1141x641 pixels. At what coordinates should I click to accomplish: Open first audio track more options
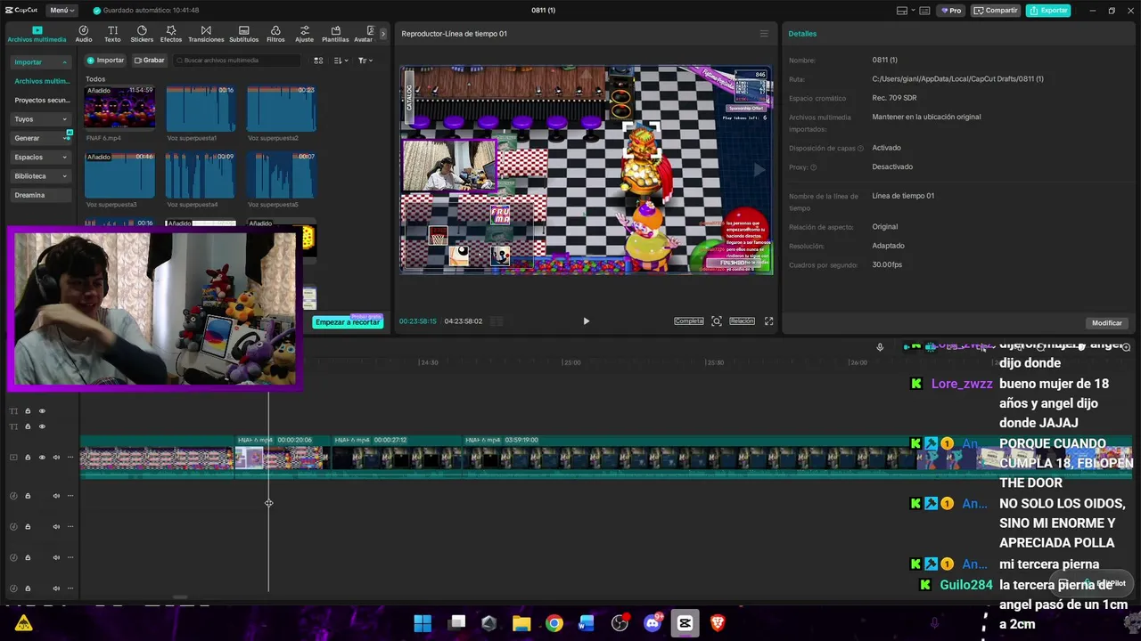(70, 496)
